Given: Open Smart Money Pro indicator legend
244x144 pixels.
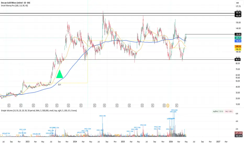Looking at the screenshot, I should coord(14,5).
